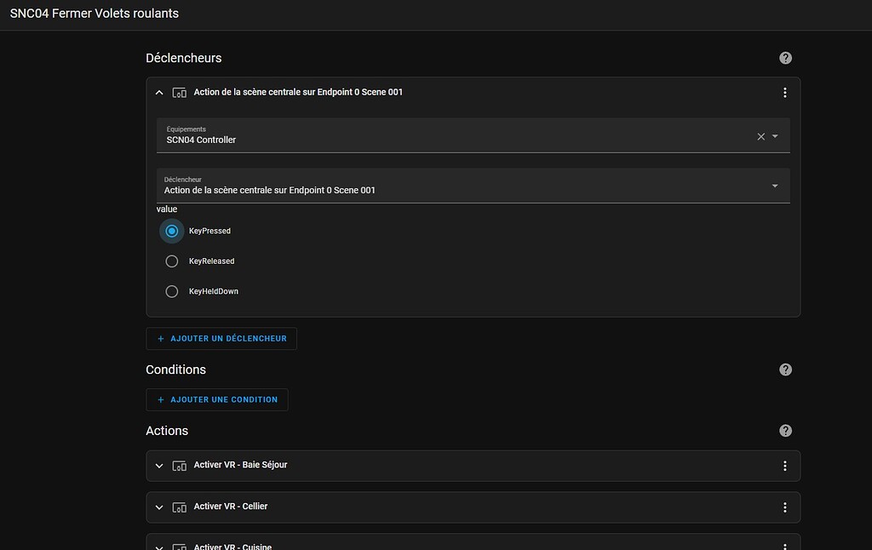Open three-dot menu of the trigger card
This screenshot has height=550, width=872.
tap(784, 93)
